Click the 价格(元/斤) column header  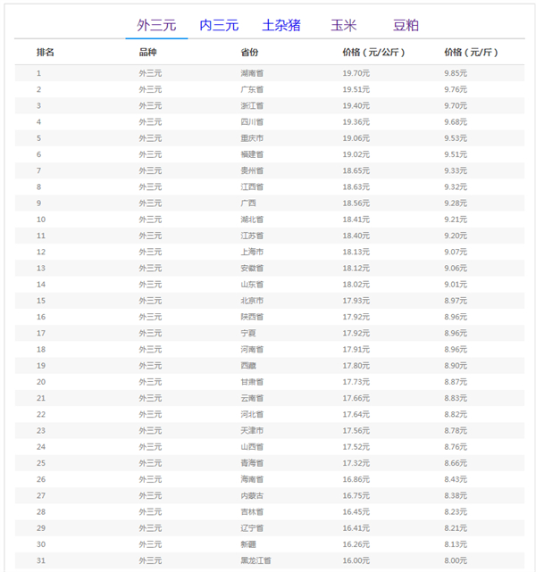coord(471,52)
